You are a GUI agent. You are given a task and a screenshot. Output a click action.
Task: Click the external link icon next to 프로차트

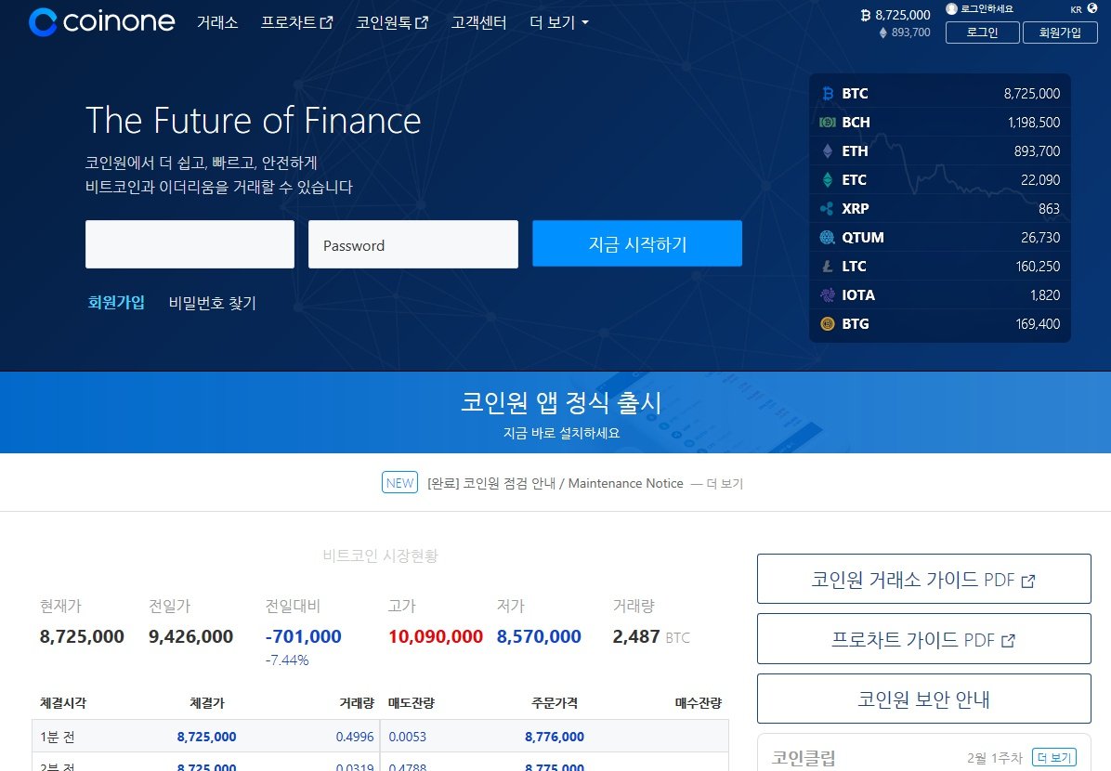click(x=327, y=21)
